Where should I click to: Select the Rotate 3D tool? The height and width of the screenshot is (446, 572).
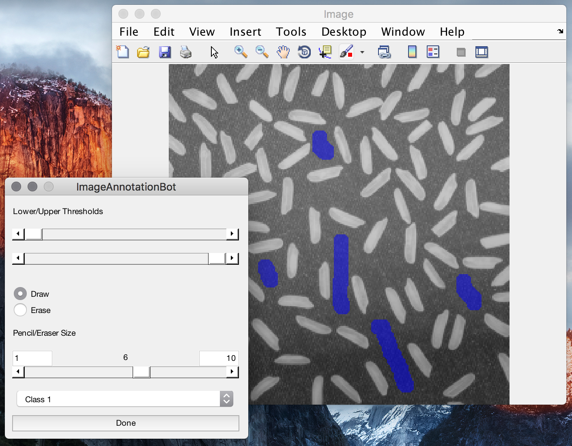coord(304,52)
